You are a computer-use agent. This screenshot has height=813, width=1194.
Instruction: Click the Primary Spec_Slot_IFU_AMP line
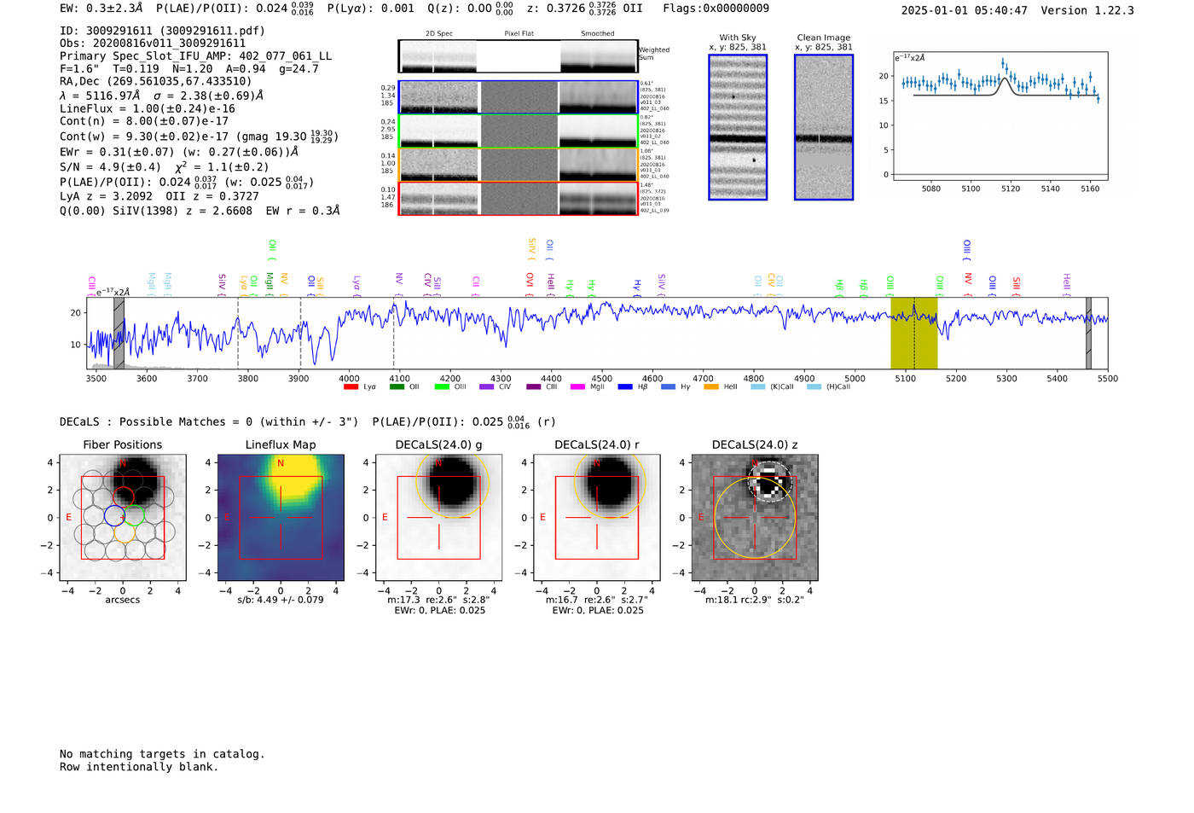click(195, 56)
